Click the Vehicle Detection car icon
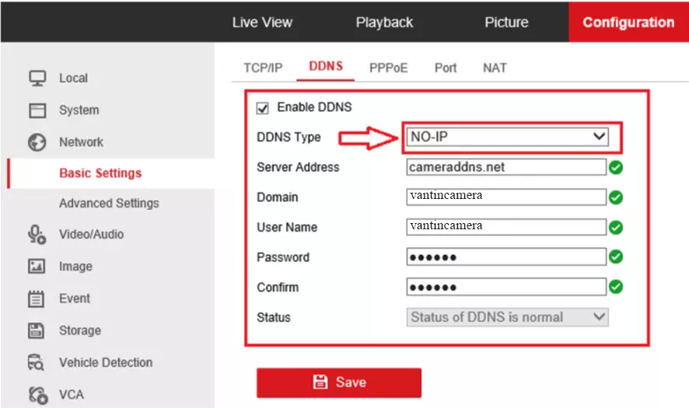The height and width of the screenshot is (408, 689). tap(36, 362)
